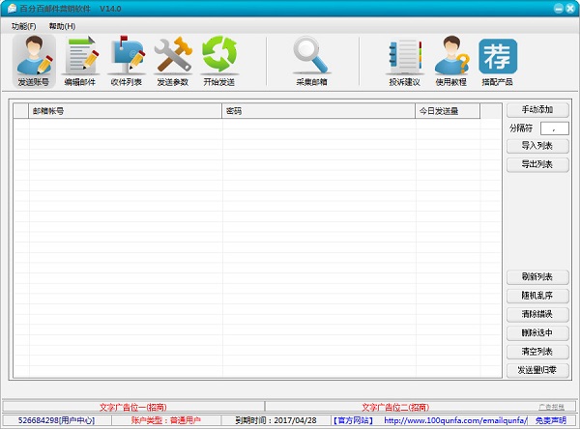Click the green 开始发送 (start sending) icon
The width and height of the screenshot is (580, 429).
218,60
